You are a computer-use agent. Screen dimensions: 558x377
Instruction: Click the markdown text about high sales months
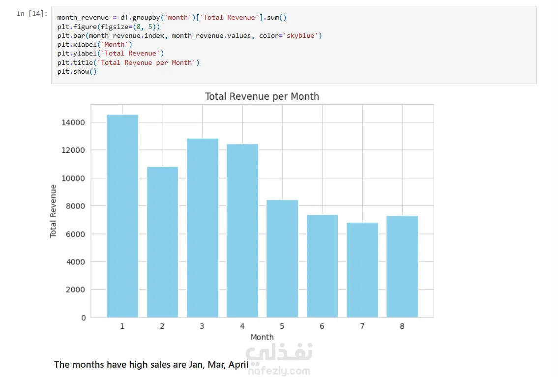(151, 365)
